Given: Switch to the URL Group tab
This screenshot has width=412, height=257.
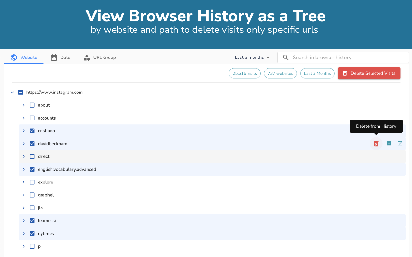Looking at the screenshot, I should pos(99,58).
